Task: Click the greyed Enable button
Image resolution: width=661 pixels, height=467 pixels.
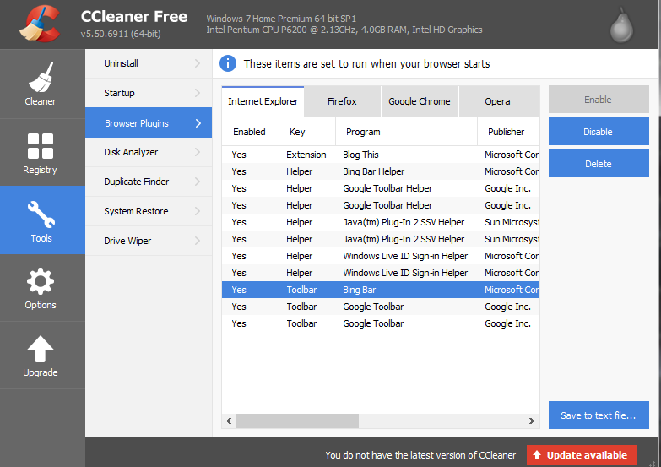Action: [x=599, y=100]
